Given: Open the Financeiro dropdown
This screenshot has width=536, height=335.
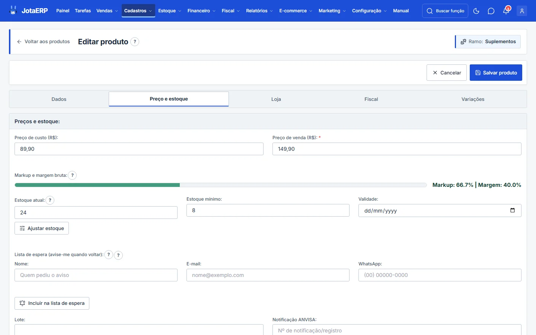Looking at the screenshot, I should tap(201, 11).
